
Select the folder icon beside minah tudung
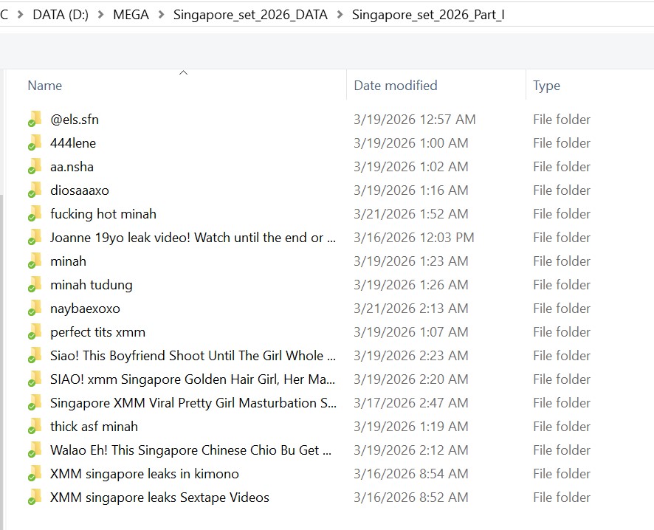[35, 284]
